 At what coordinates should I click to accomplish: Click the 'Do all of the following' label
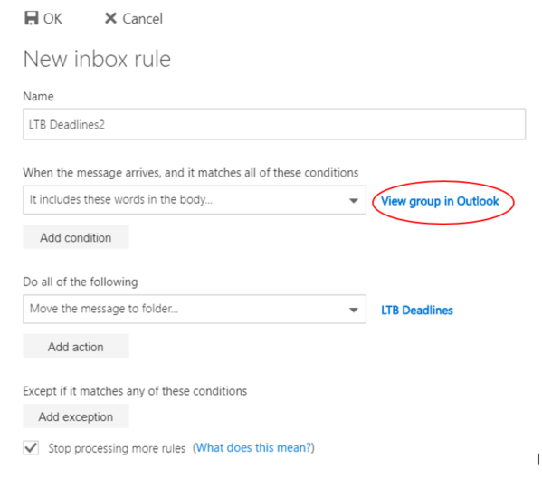click(81, 282)
